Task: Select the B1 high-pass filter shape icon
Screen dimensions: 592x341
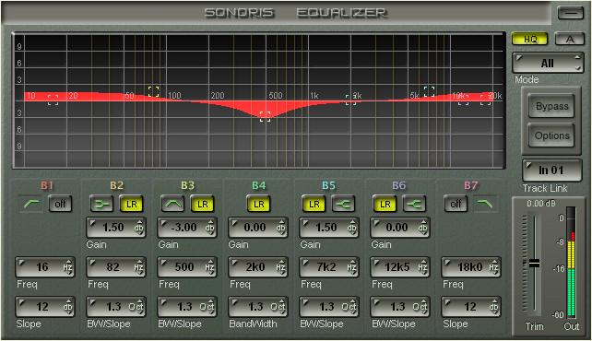Action: (32, 204)
